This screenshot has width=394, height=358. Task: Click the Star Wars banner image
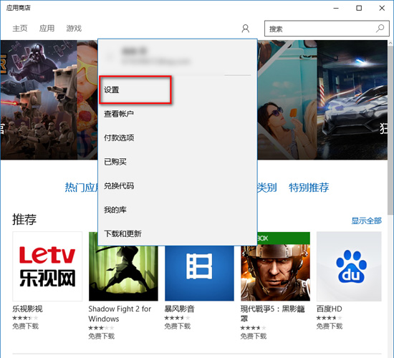[x=39, y=100]
